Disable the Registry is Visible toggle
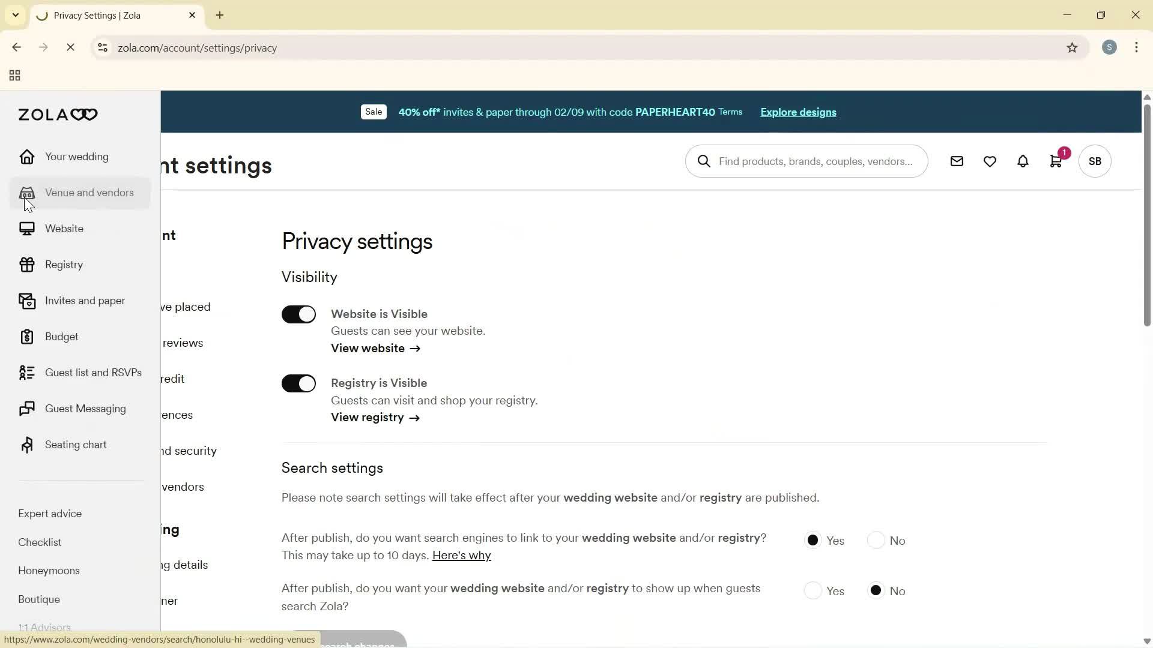The height and width of the screenshot is (648, 1153). coord(298,383)
